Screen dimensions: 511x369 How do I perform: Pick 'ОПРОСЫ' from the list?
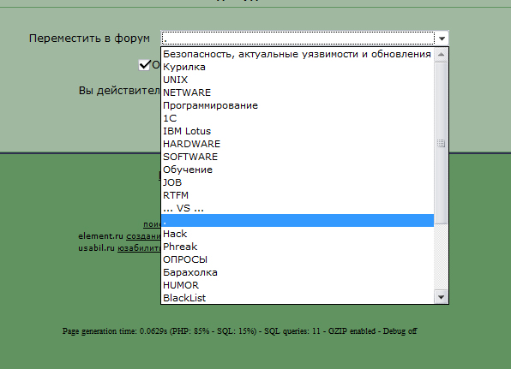298,259
